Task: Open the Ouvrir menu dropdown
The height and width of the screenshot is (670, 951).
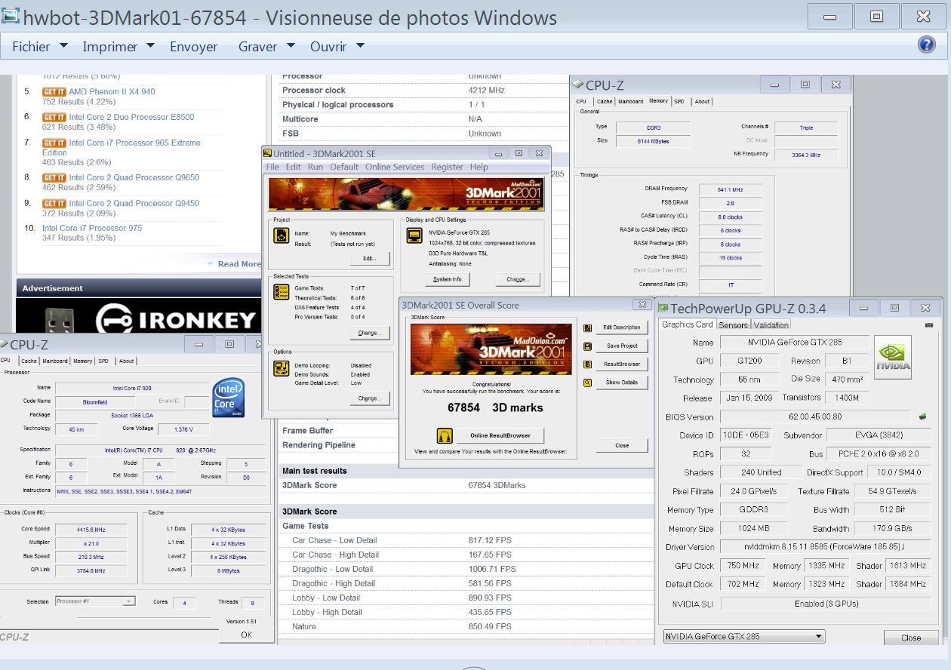Action: [x=337, y=47]
